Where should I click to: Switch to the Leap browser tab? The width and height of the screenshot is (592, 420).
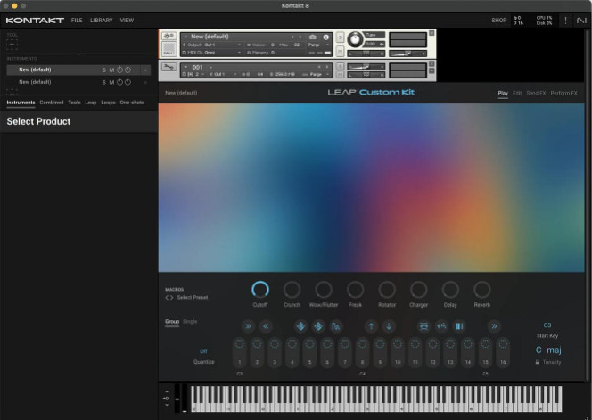pos(91,103)
